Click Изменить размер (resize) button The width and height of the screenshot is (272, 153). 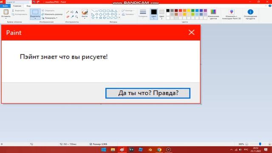point(52,14)
